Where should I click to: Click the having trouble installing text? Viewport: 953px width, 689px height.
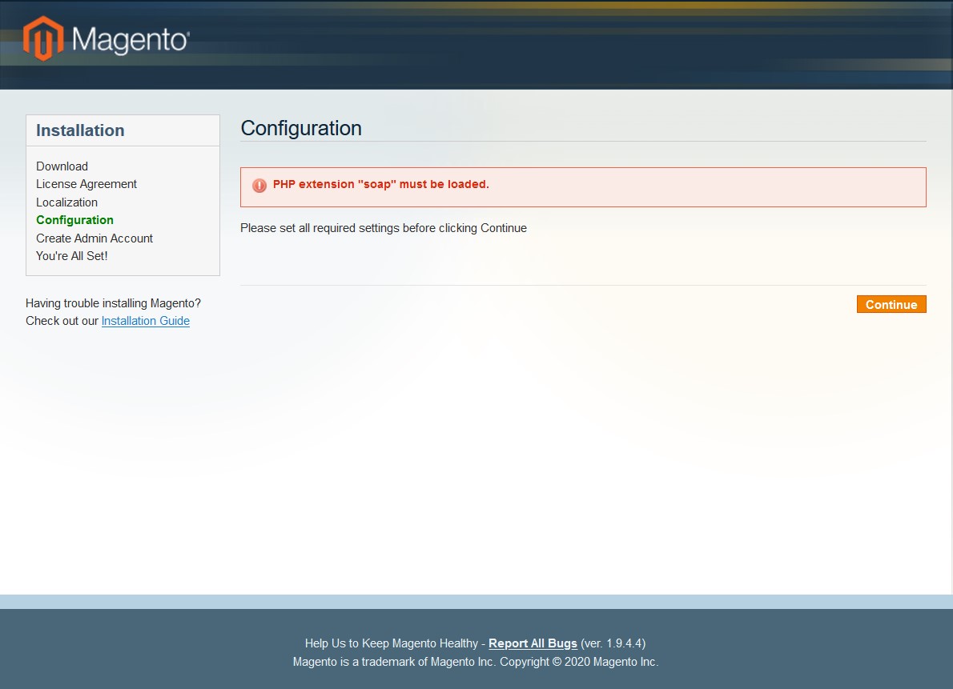click(113, 302)
